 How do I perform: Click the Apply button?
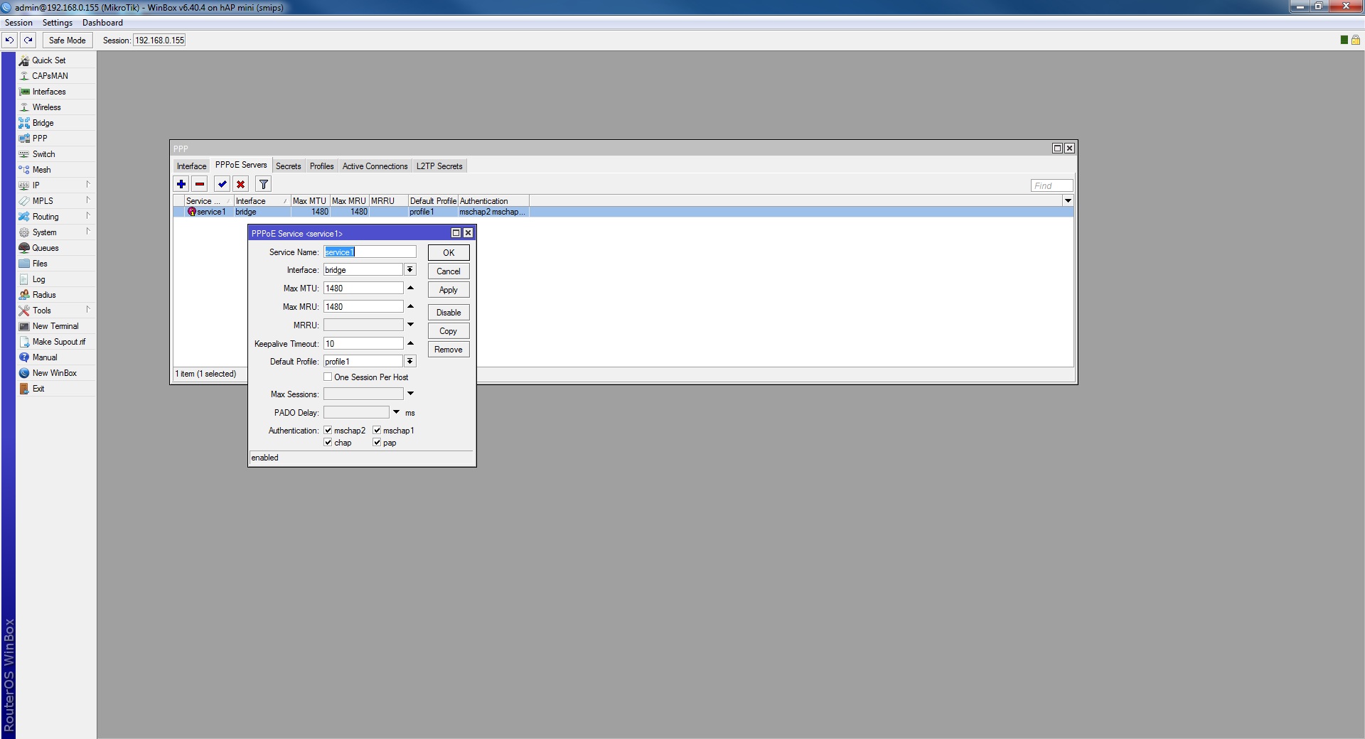448,290
